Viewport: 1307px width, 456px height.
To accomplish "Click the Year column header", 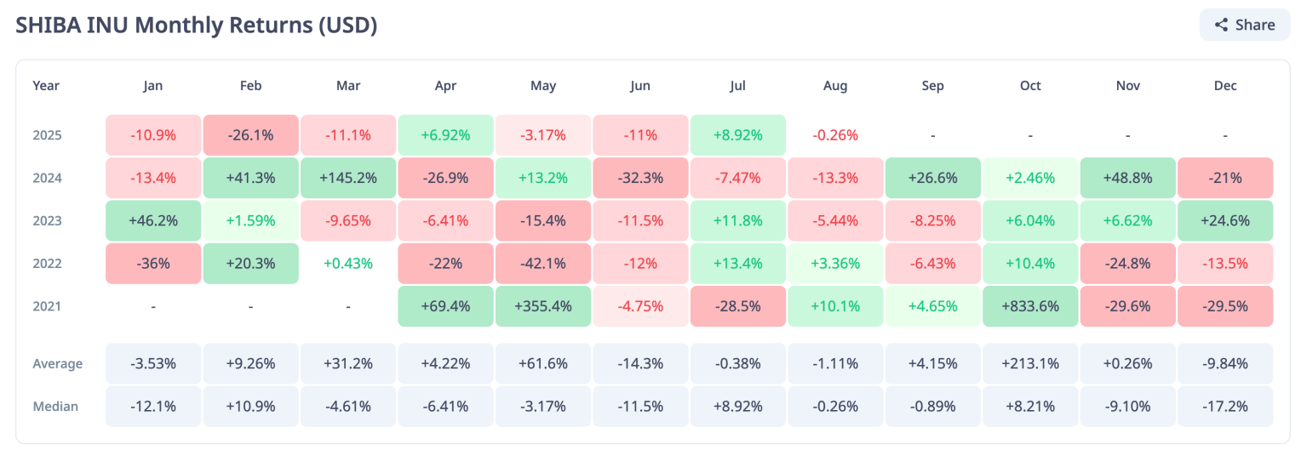I will [46, 86].
